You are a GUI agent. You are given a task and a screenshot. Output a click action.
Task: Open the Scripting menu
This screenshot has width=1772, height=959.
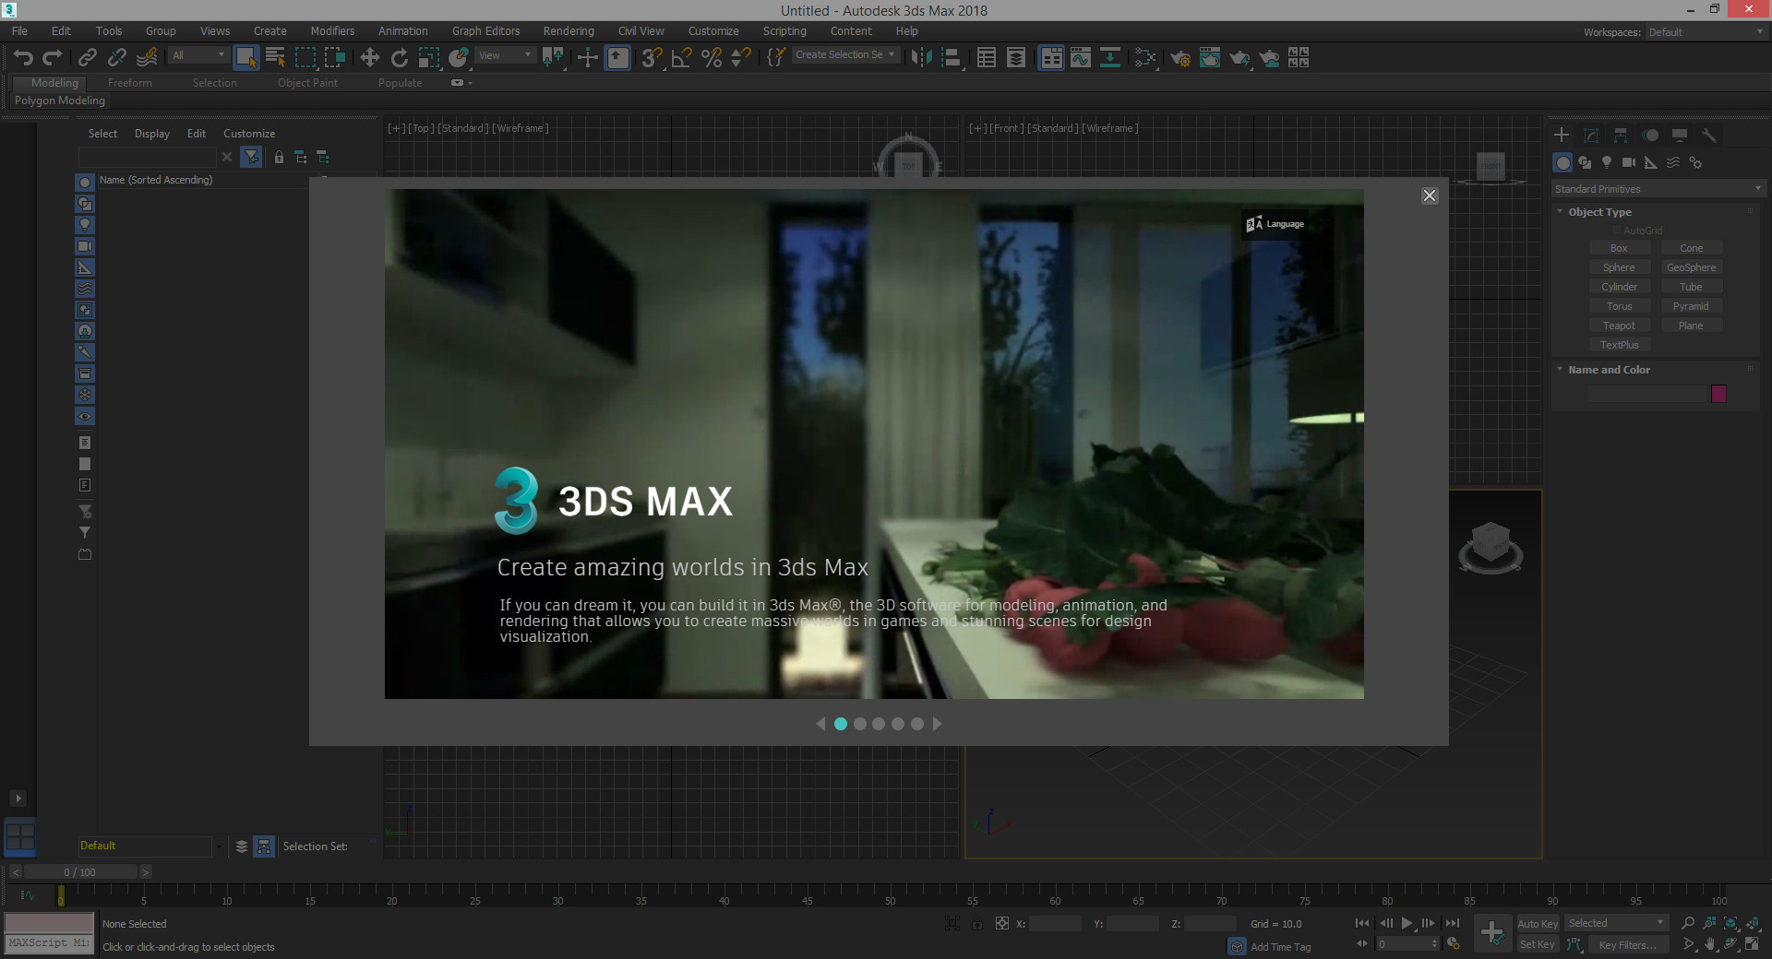tap(784, 31)
